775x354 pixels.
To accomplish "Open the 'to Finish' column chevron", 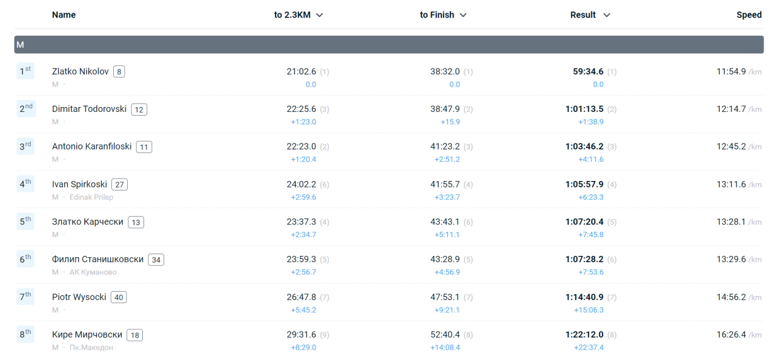I will tap(463, 15).
